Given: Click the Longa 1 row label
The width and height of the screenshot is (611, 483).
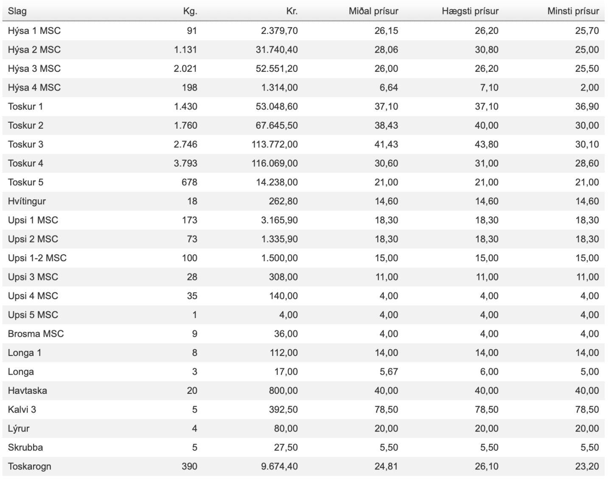Looking at the screenshot, I should click(x=25, y=353).
